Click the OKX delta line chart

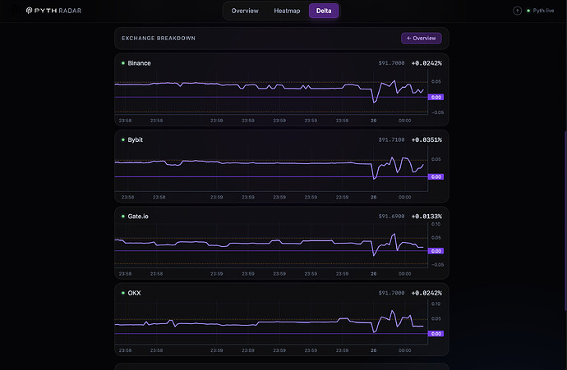pos(271,322)
